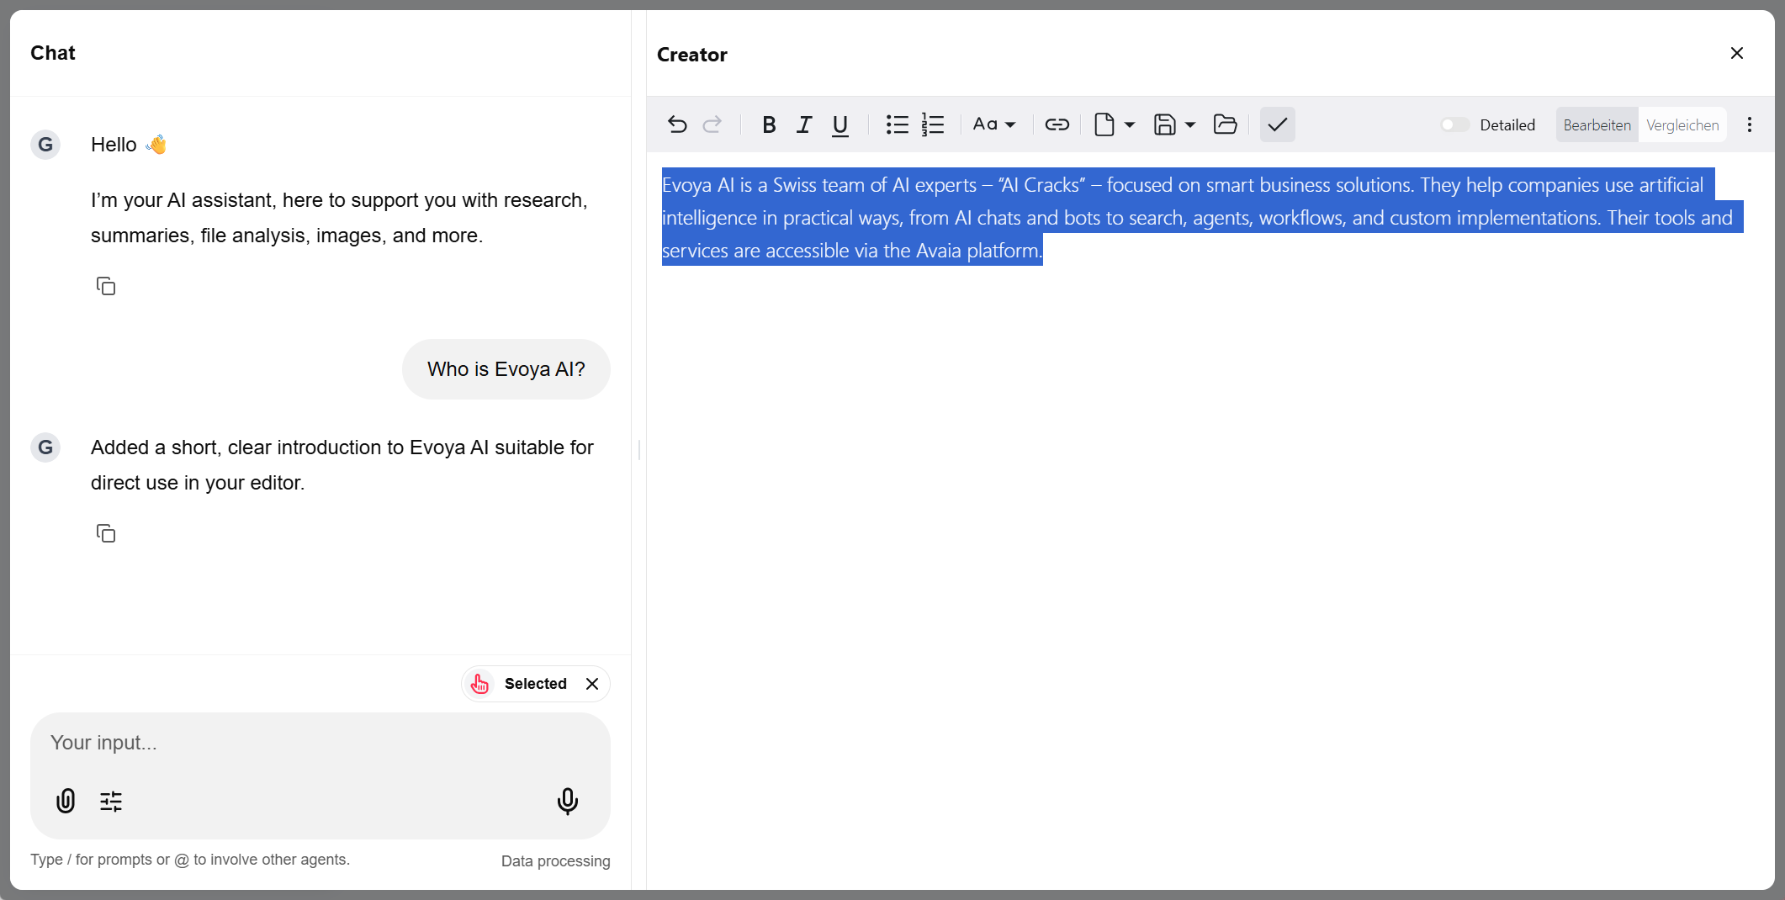Redo the last undone edit
The width and height of the screenshot is (1785, 900).
712,124
